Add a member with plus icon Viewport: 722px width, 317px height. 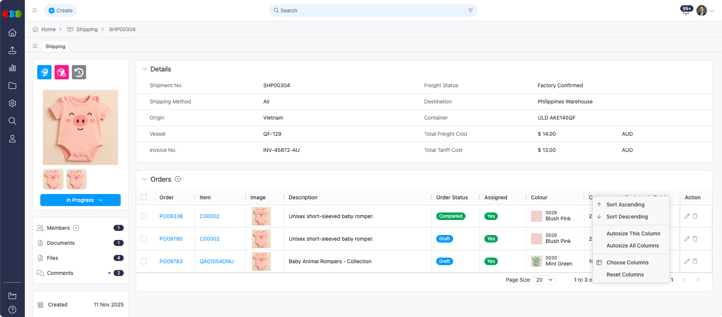76,228
